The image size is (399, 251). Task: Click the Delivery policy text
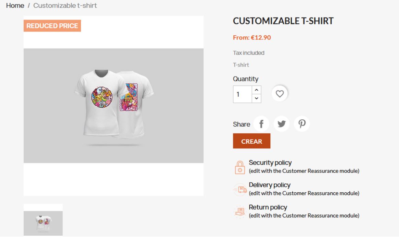pyautogui.click(x=270, y=185)
